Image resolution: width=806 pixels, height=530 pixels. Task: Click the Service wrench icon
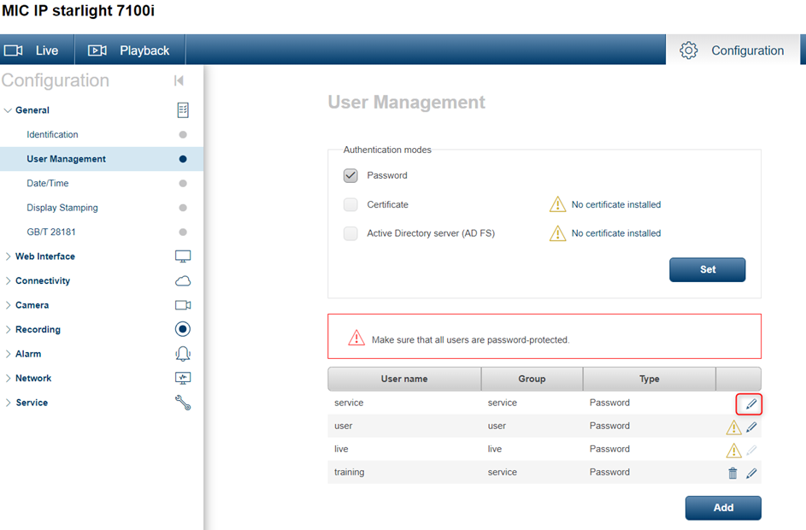click(182, 403)
